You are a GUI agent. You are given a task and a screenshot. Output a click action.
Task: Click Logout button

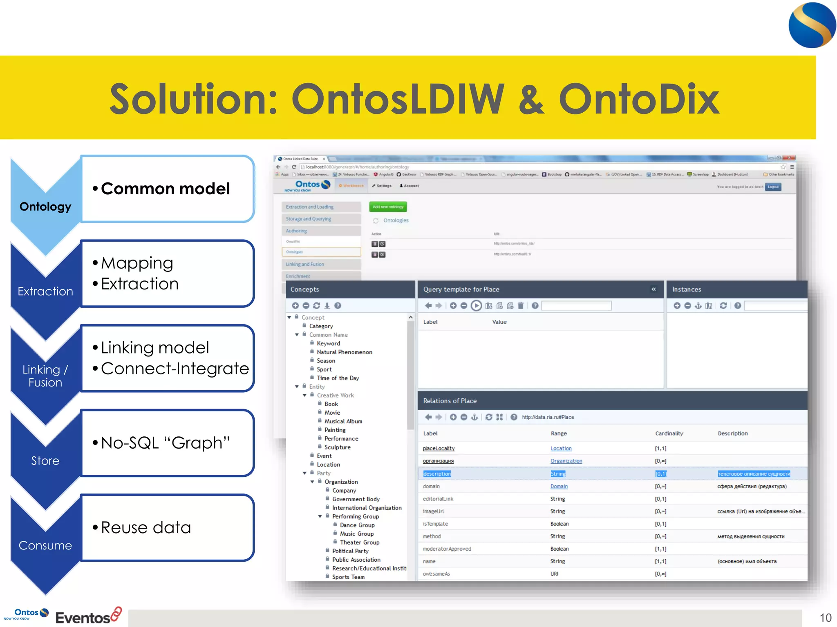tap(773, 187)
